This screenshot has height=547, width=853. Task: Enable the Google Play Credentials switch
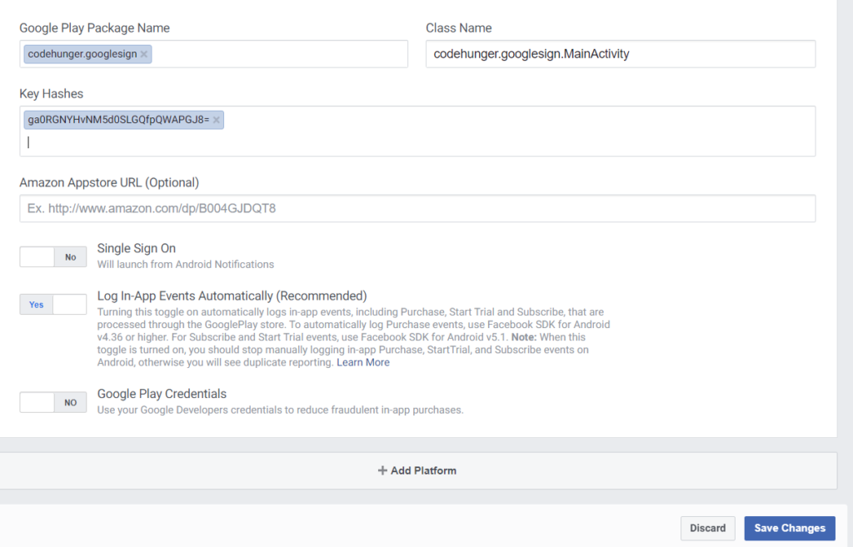pos(53,402)
